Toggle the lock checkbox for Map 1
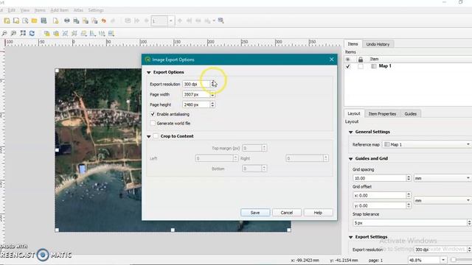This screenshot has height=265, width=472. [x=361, y=66]
